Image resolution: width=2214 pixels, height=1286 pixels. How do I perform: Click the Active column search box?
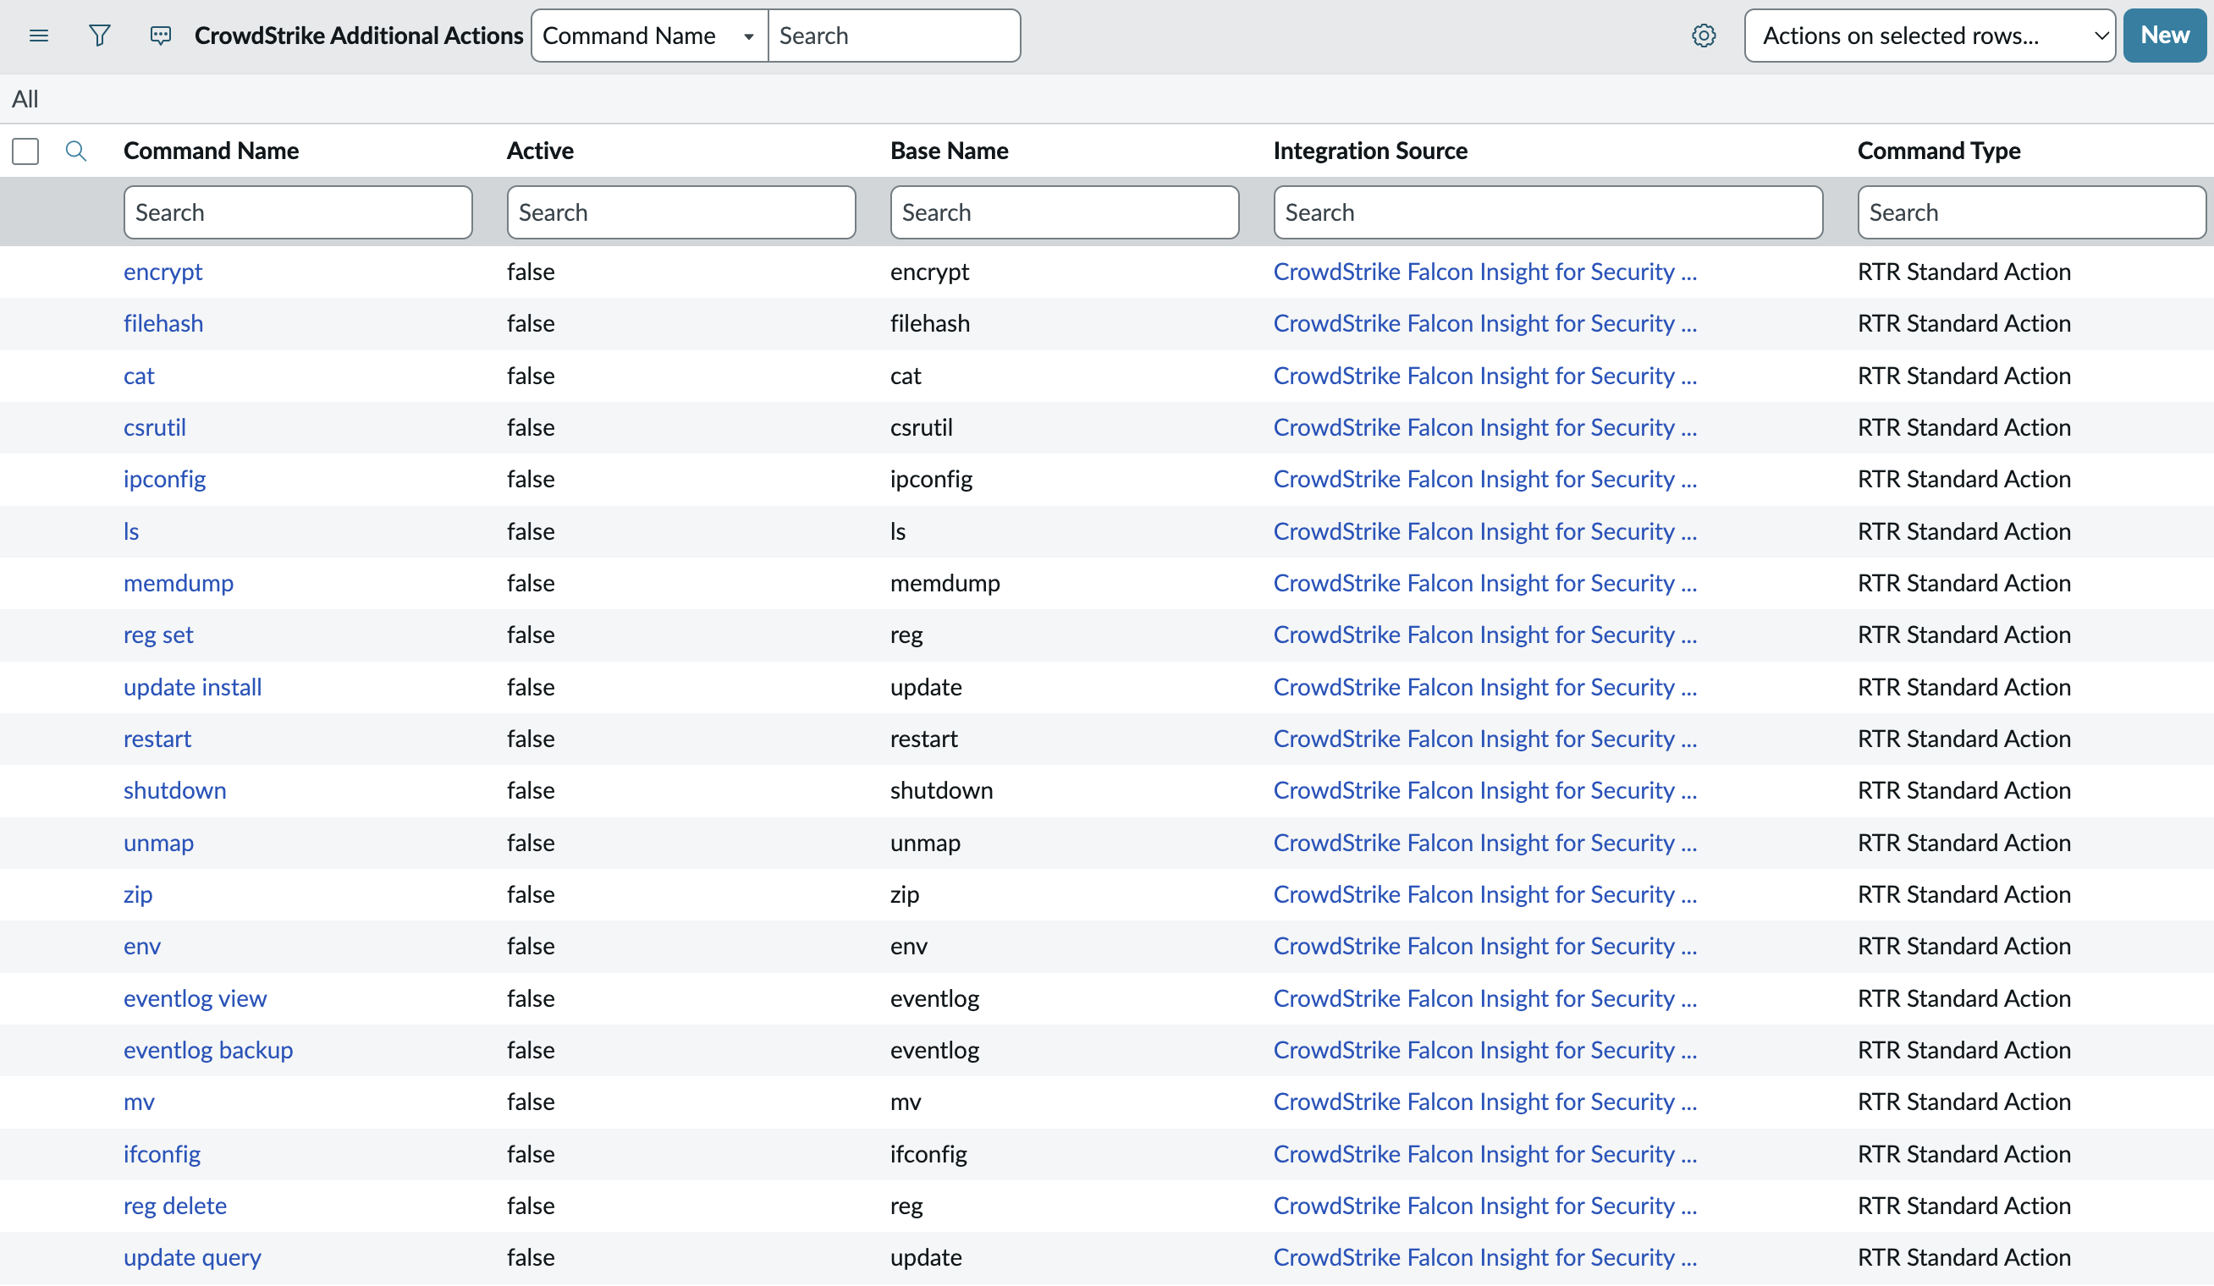coord(681,212)
